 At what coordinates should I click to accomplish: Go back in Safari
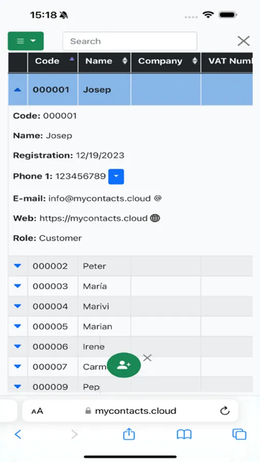point(18,434)
